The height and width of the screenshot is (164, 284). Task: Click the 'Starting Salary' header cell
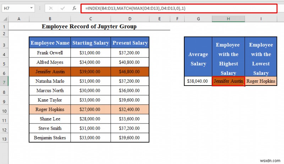click(91, 43)
